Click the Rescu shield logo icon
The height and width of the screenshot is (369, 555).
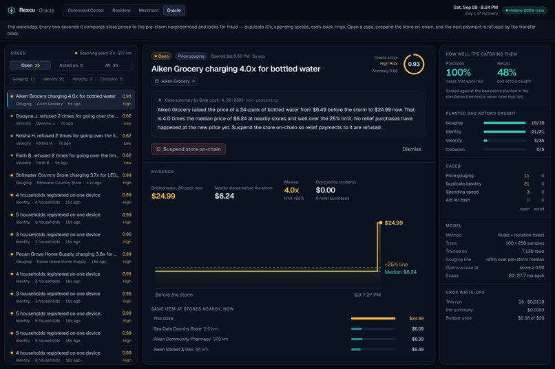pos(11,10)
